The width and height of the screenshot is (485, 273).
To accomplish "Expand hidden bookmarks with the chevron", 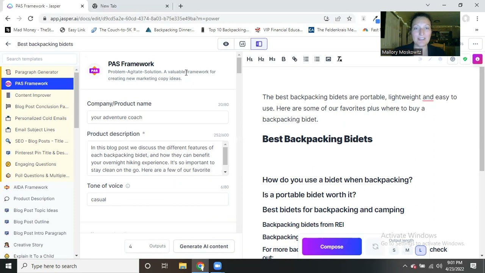I will (x=477, y=30).
